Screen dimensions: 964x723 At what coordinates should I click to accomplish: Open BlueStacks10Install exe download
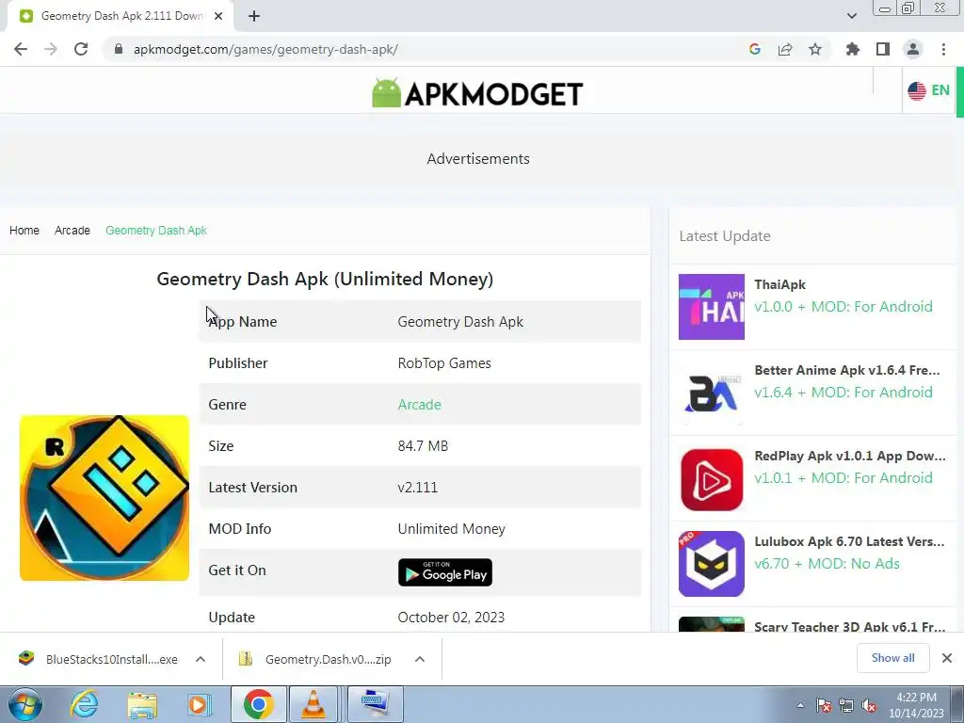point(98,659)
